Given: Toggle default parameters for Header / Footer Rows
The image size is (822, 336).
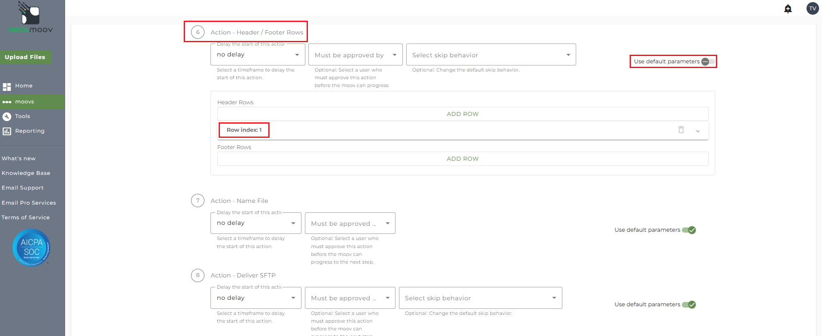Looking at the screenshot, I should pos(707,62).
